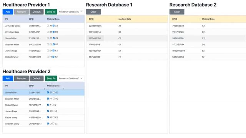The height and width of the screenshot is (138, 246).
Task: Click DPID 796668632 in Research Database 2
Action: pos(178,26)
